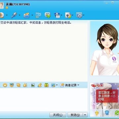Click the round orange face icon
This screenshot has height=119, width=119.
(19, 85)
